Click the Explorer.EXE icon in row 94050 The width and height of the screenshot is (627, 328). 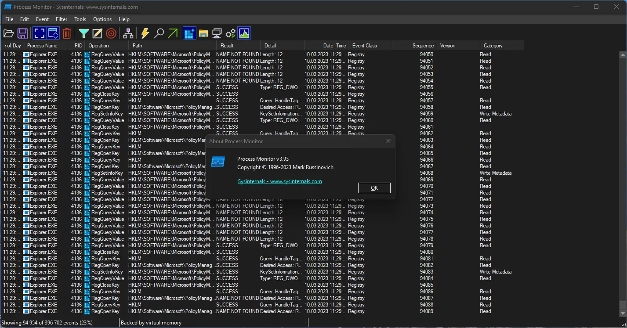(26, 54)
